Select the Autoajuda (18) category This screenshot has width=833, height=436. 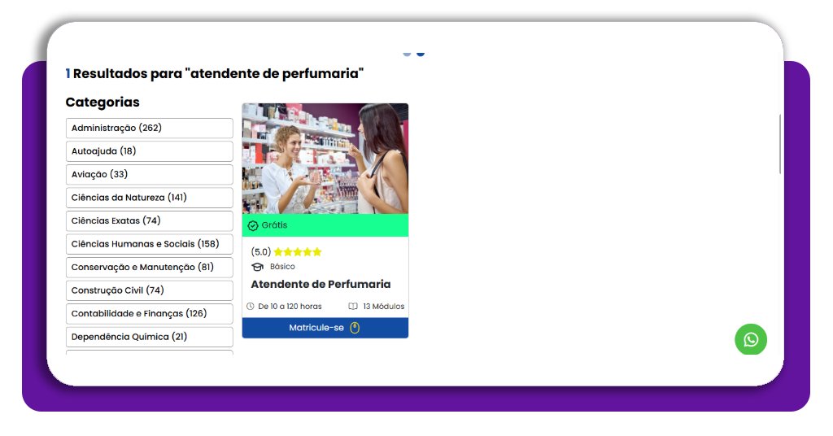point(150,151)
